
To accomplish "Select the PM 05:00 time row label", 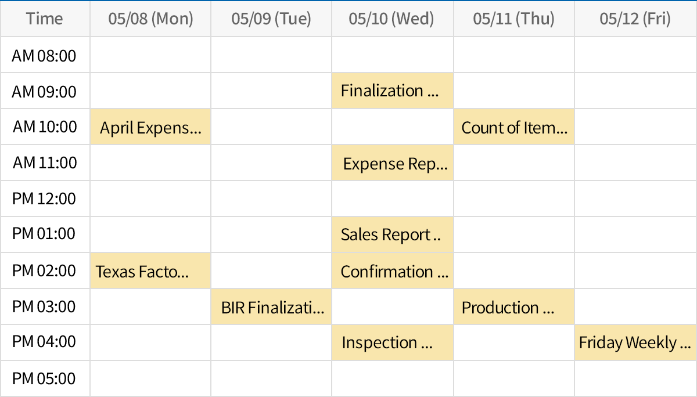I will coord(45,379).
